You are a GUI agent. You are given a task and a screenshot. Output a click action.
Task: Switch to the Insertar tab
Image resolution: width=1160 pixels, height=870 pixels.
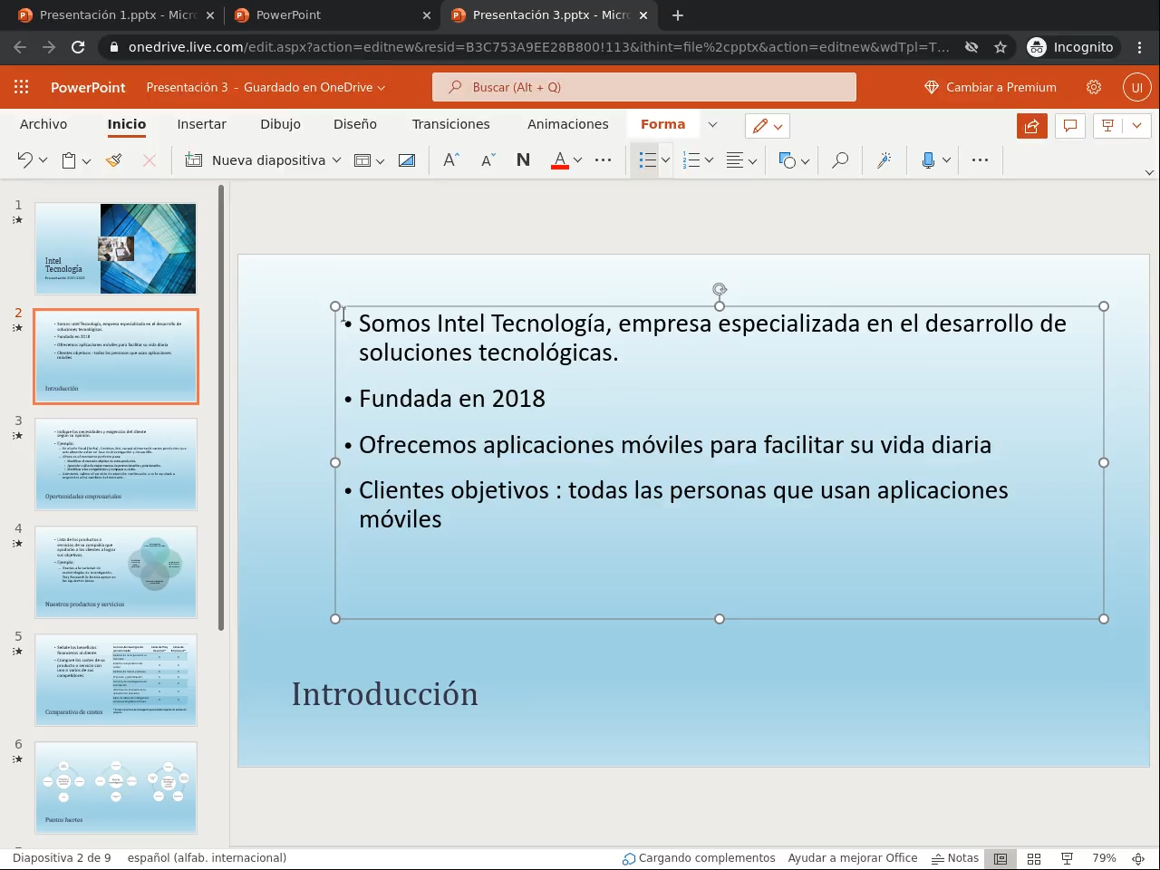coord(201,124)
